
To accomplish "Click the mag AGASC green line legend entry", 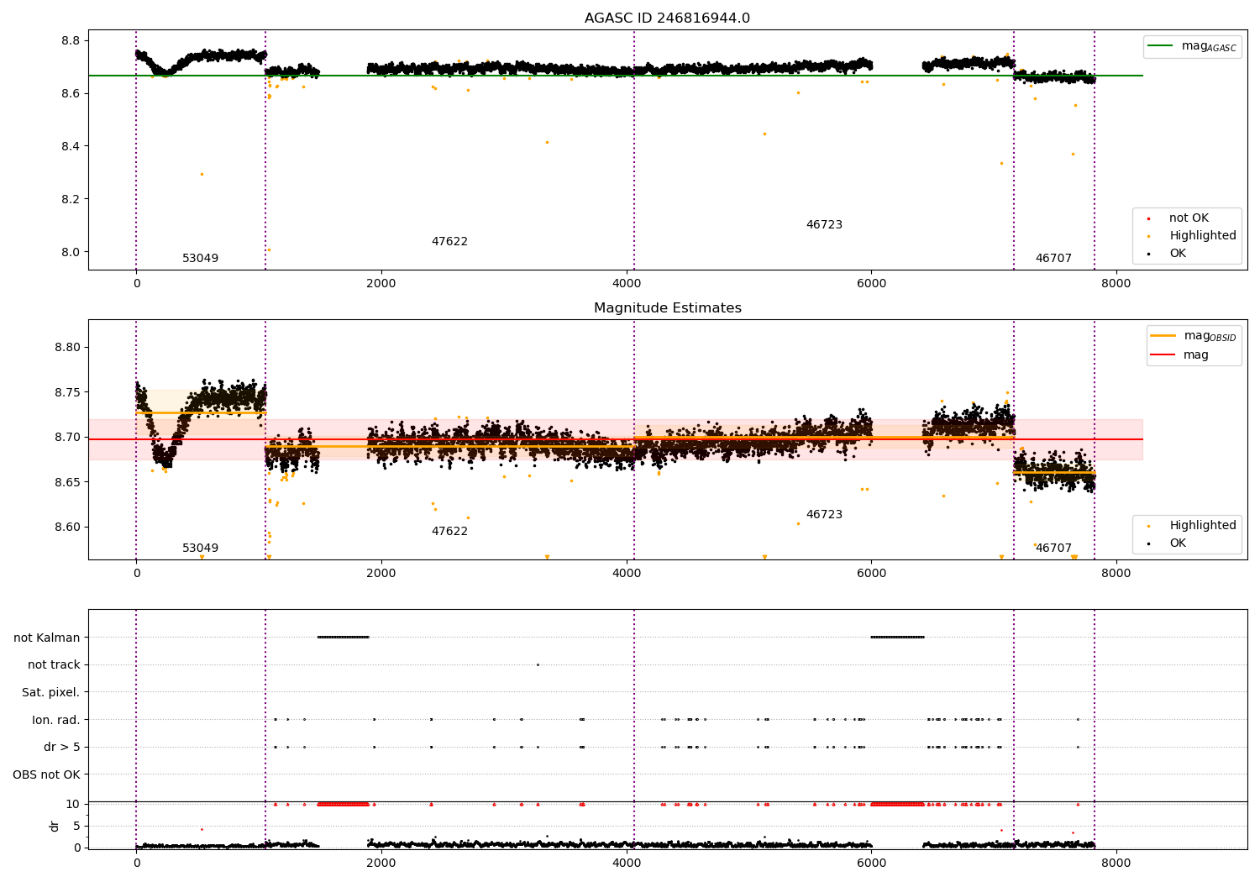I will click(x=1192, y=46).
